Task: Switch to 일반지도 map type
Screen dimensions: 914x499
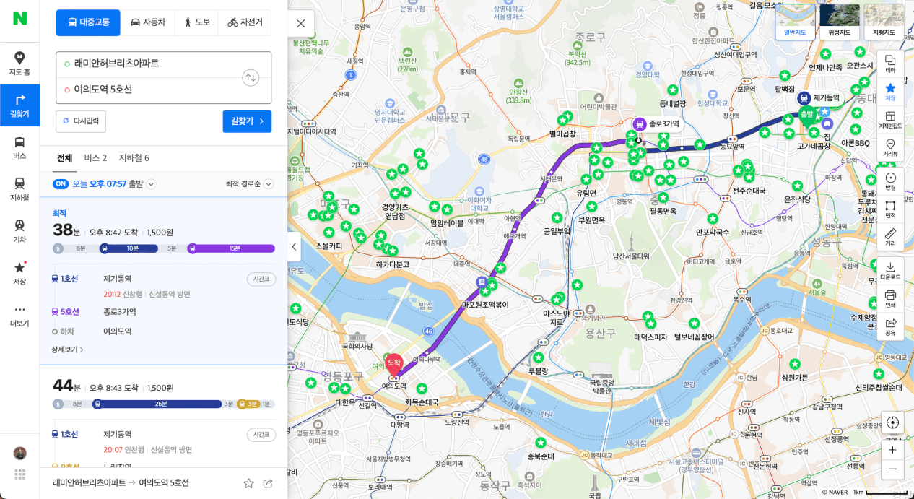Action: tap(795, 22)
